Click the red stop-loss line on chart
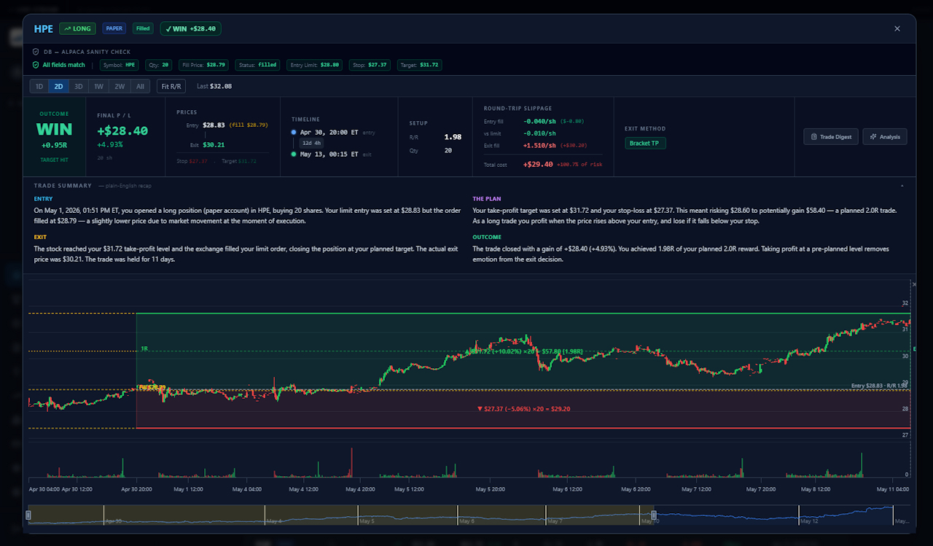Viewport: 933px width, 546px height. [523, 428]
